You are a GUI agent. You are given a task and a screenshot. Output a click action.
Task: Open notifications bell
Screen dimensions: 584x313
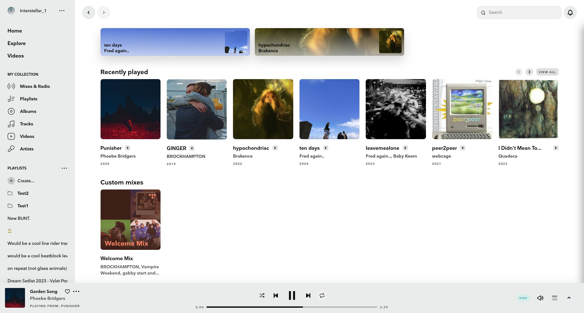tap(570, 13)
